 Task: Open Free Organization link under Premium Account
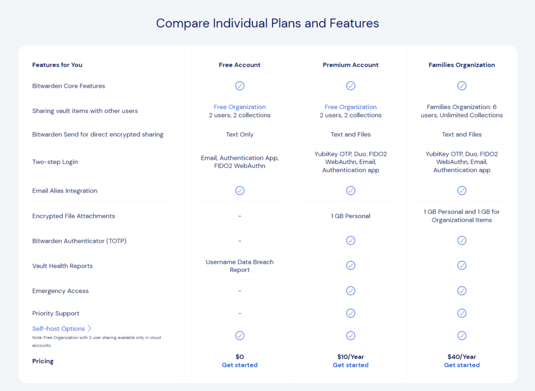(351, 107)
